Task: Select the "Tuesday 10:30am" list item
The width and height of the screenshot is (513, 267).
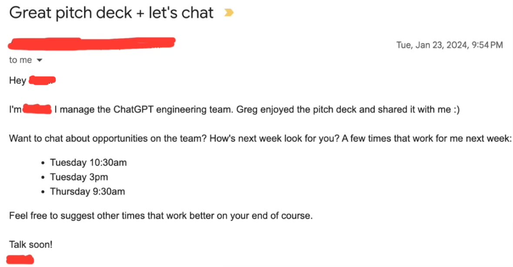Action: (88, 163)
